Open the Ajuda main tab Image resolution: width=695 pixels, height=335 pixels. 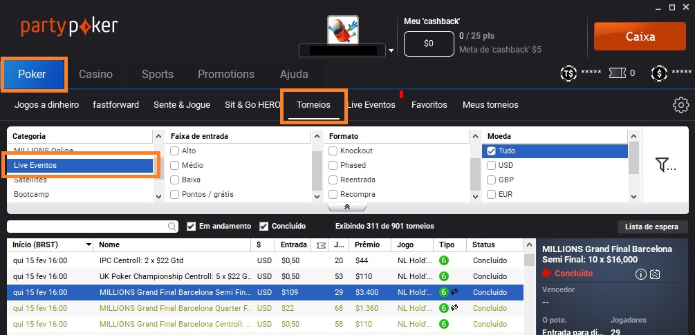(294, 75)
